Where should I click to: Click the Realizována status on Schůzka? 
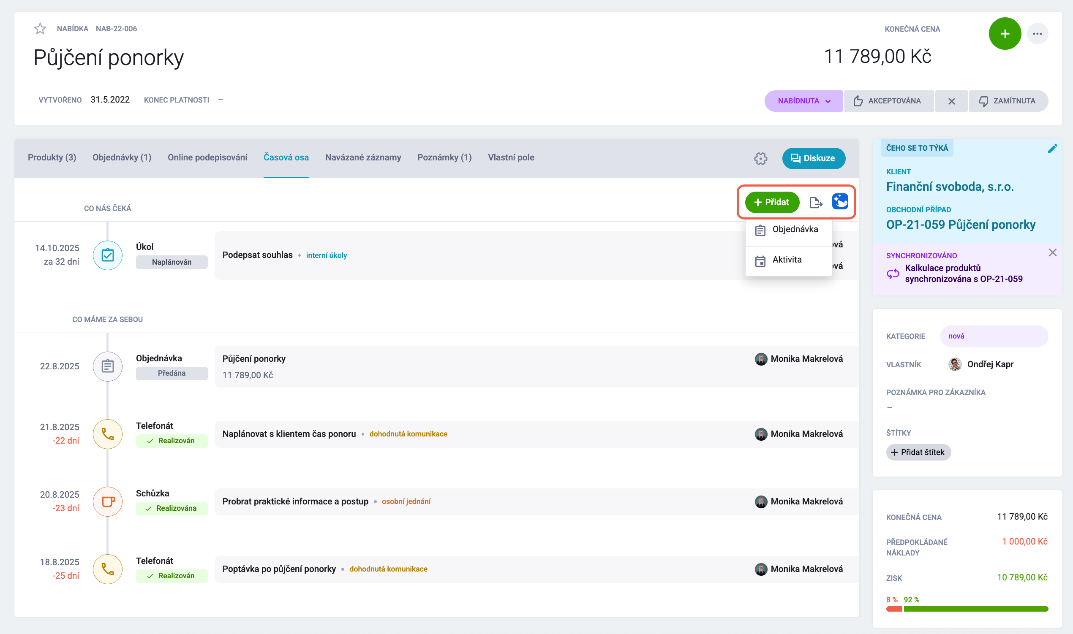click(172, 508)
